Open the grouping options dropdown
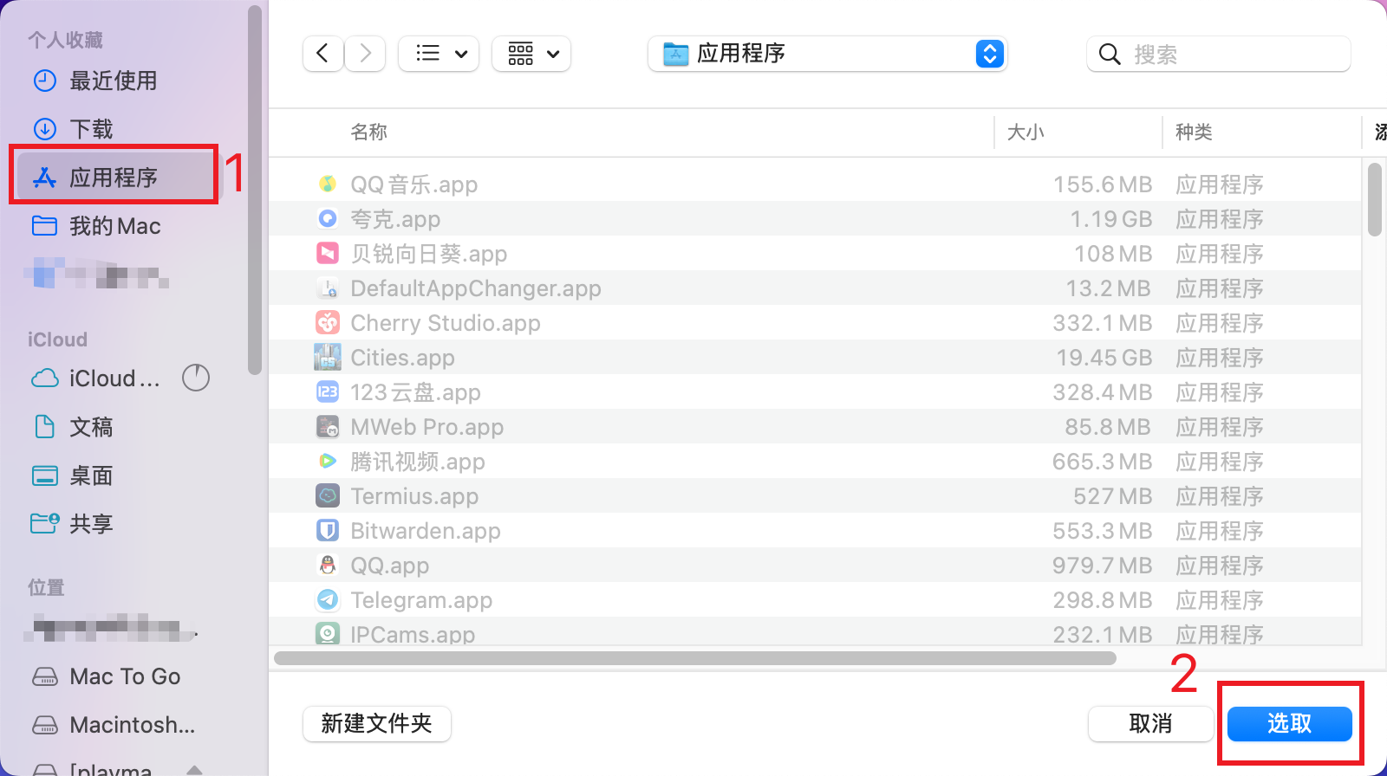The width and height of the screenshot is (1387, 776). click(x=531, y=54)
